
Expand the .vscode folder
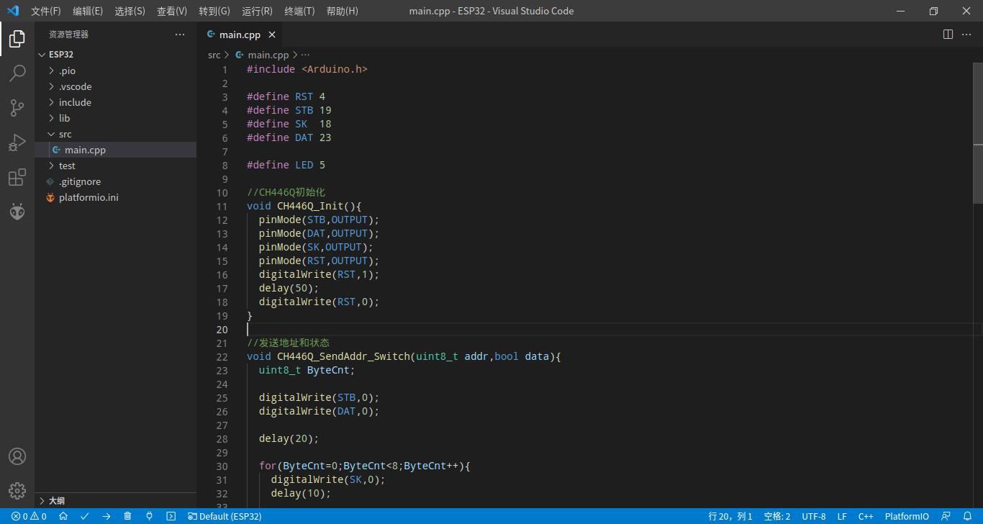pyautogui.click(x=115, y=86)
